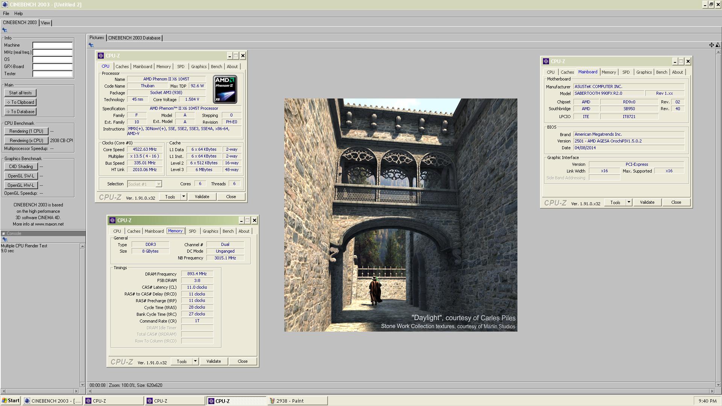The width and height of the screenshot is (722, 406).
Task: Click the triangle icon at the picture area's top right
Action: [x=718, y=45]
